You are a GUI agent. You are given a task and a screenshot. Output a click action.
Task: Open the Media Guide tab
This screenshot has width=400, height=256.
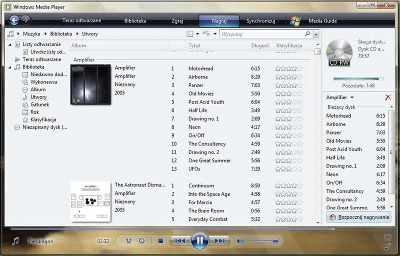pos(322,21)
